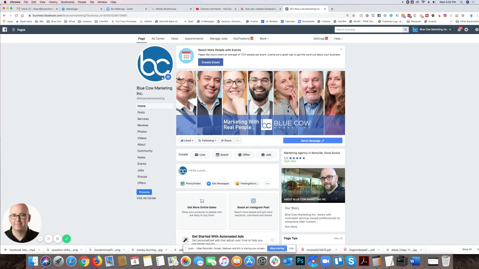Open the Pages hamburger menu icon
The height and width of the screenshot is (269, 479).
pyautogui.click(x=13, y=30)
